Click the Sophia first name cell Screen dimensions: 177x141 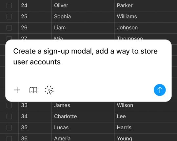pyautogui.click(x=83, y=17)
